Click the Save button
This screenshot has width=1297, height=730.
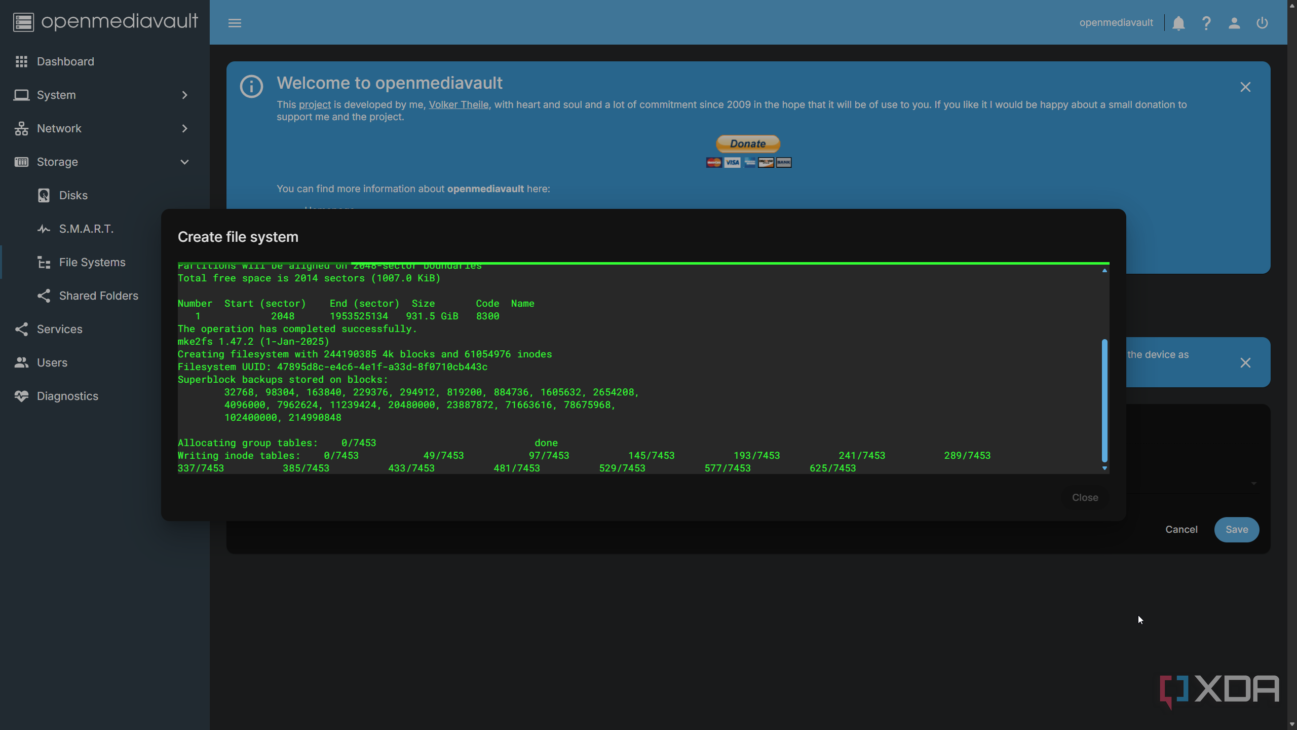click(1236, 529)
